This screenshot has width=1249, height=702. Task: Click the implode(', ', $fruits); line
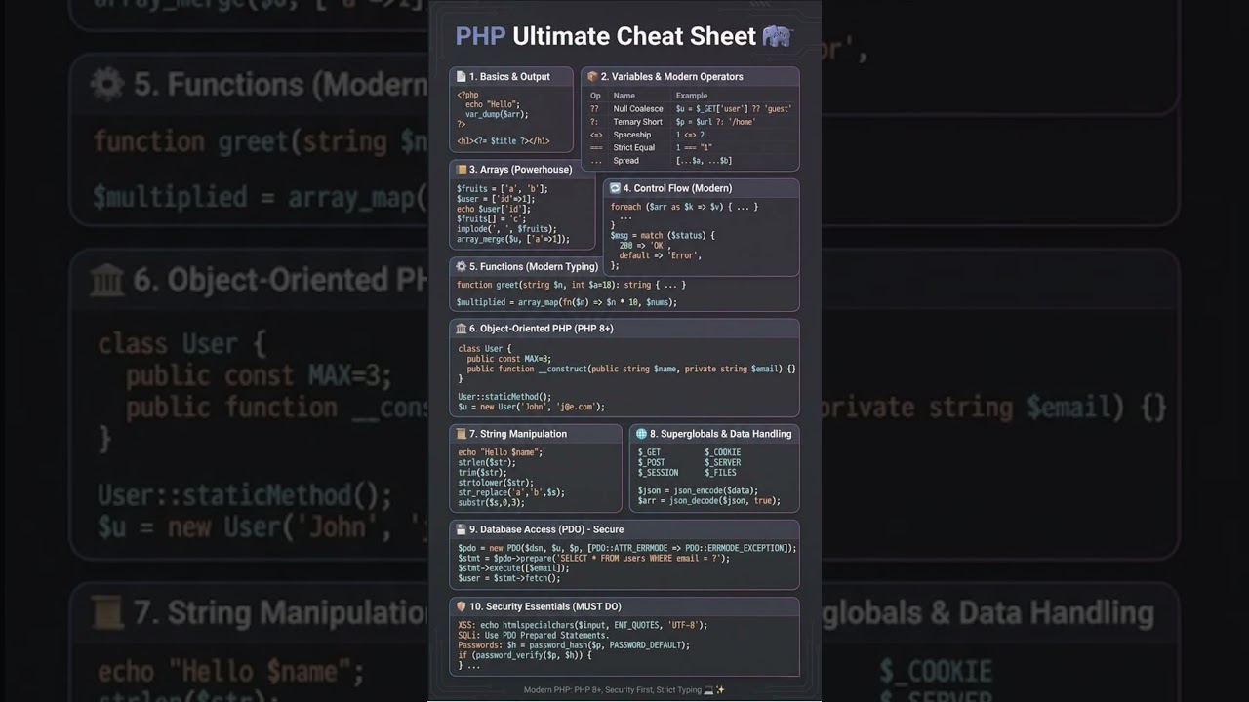point(507,229)
